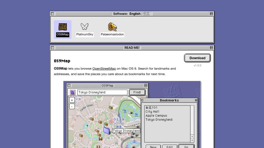Click the Tokyo Disneyland map label
Screen dimensions: 264x148
pos(126,131)
